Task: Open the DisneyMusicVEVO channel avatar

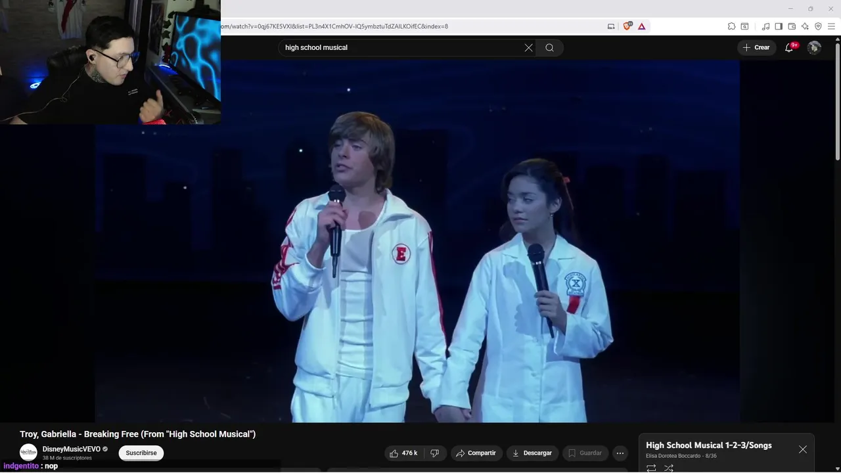Action: coord(28,453)
